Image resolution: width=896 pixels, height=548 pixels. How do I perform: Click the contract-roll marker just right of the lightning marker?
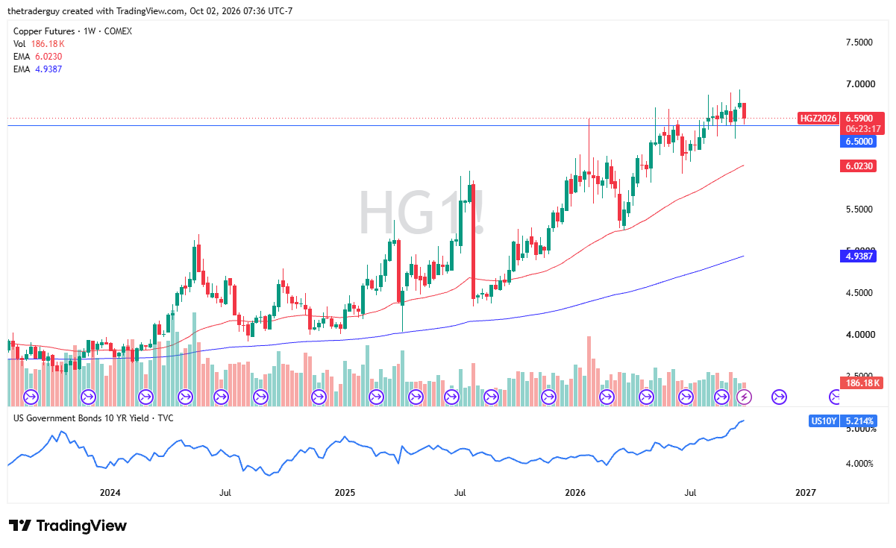(779, 397)
